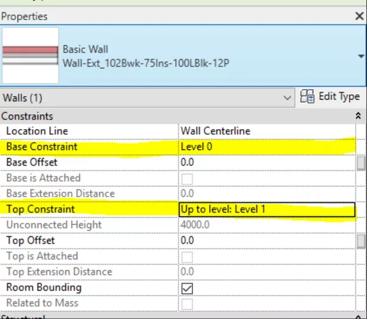Image resolution: width=367 pixels, height=319 pixels.
Task: Click the associate parameter button beside Top Offset
Action: click(360, 241)
